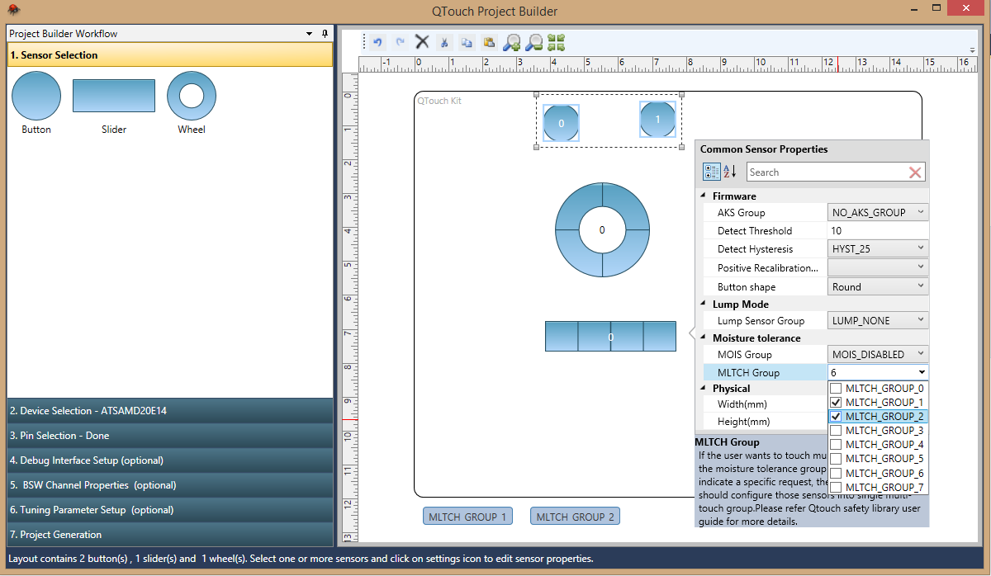Open the Lump Sensor Group dropdown

click(x=878, y=320)
